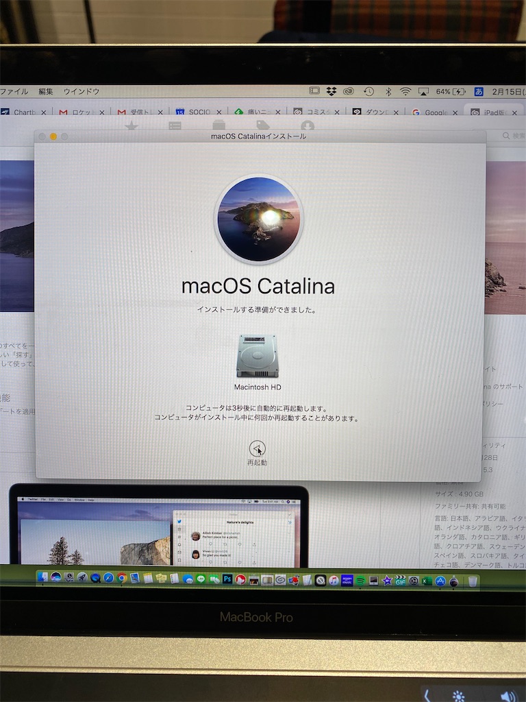The image size is (526, 702).
Task: Open the GIF app in Dock
Action: (x=400, y=581)
